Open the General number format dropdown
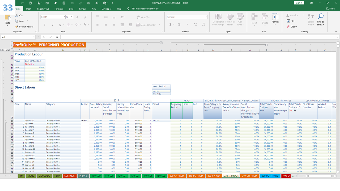340x191 pixels. coord(206,17)
